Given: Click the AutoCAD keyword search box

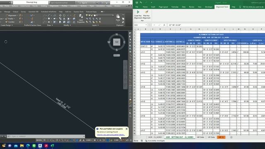Looking at the screenshot, I should pyautogui.click(x=62, y=3).
